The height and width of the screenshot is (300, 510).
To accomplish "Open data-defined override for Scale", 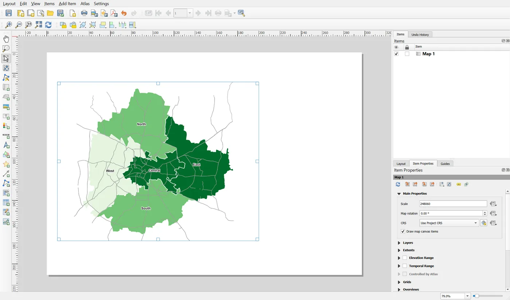I will click(493, 204).
